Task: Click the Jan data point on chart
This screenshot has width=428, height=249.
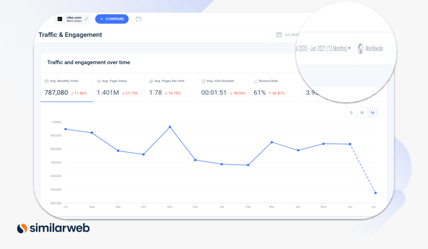Action: tap(221, 164)
